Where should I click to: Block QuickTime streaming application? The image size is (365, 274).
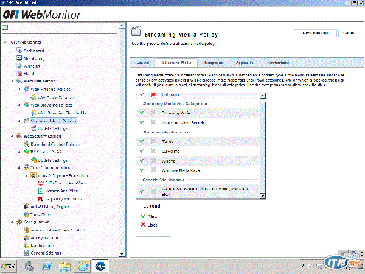coord(153,151)
